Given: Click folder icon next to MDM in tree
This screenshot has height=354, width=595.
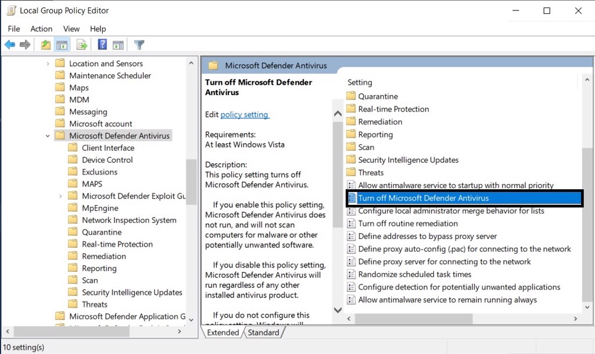Looking at the screenshot, I should click(x=60, y=99).
